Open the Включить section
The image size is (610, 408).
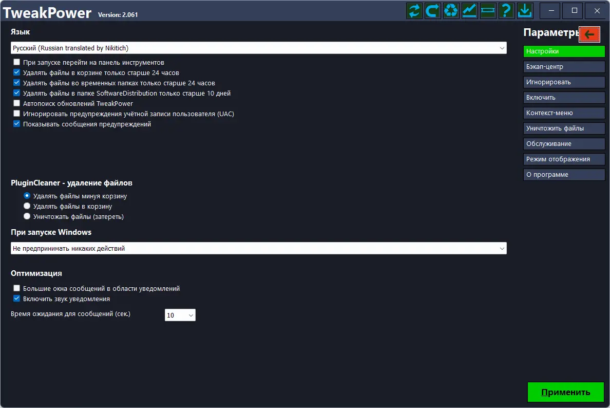pos(564,97)
